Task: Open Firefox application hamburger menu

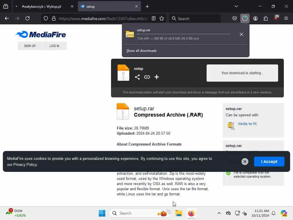Action: pos(286,18)
